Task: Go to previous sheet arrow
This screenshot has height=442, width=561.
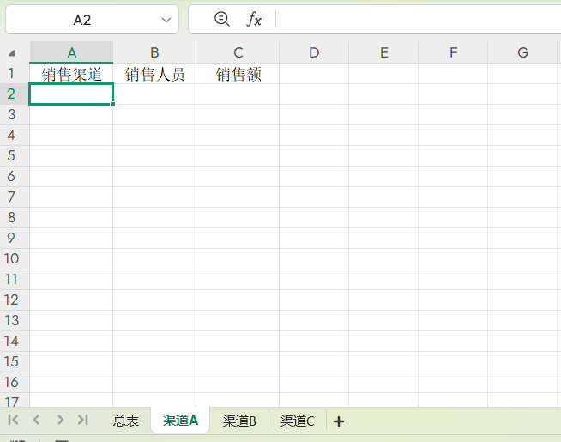Action: click(36, 420)
